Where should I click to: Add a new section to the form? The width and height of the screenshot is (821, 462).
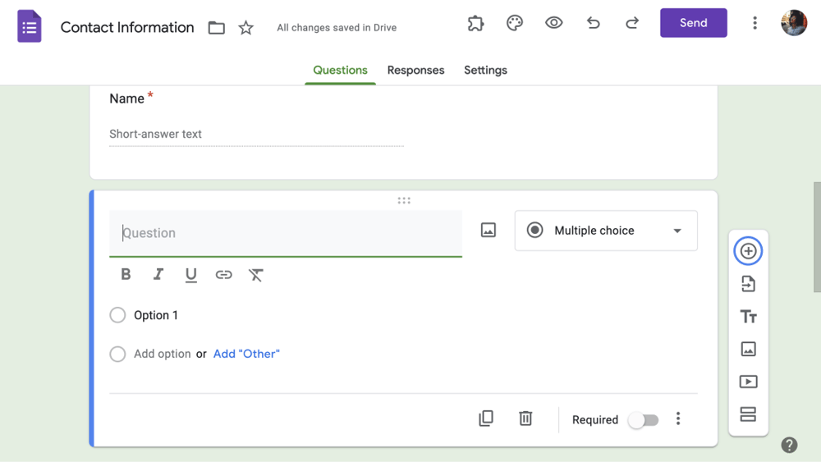coord(748,414)
